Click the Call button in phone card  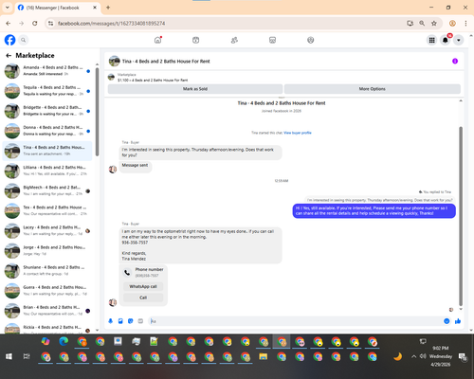tap(143, 298)
